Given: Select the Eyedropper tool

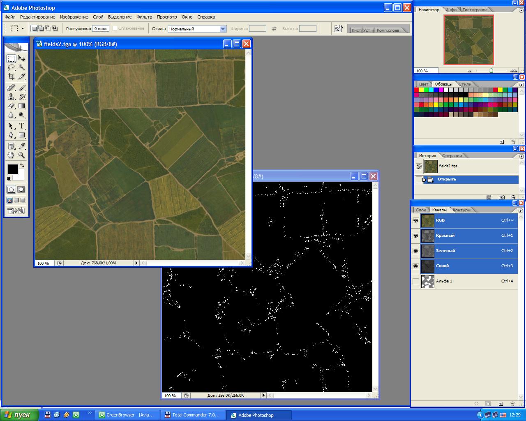Looking at the screenshot, I should pyautogui.click(x=22, y=146).
